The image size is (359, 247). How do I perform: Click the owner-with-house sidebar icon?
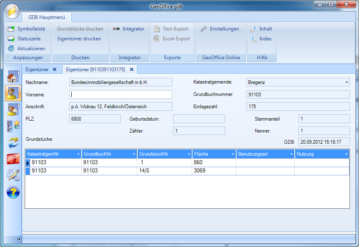[x=13, y=110]
